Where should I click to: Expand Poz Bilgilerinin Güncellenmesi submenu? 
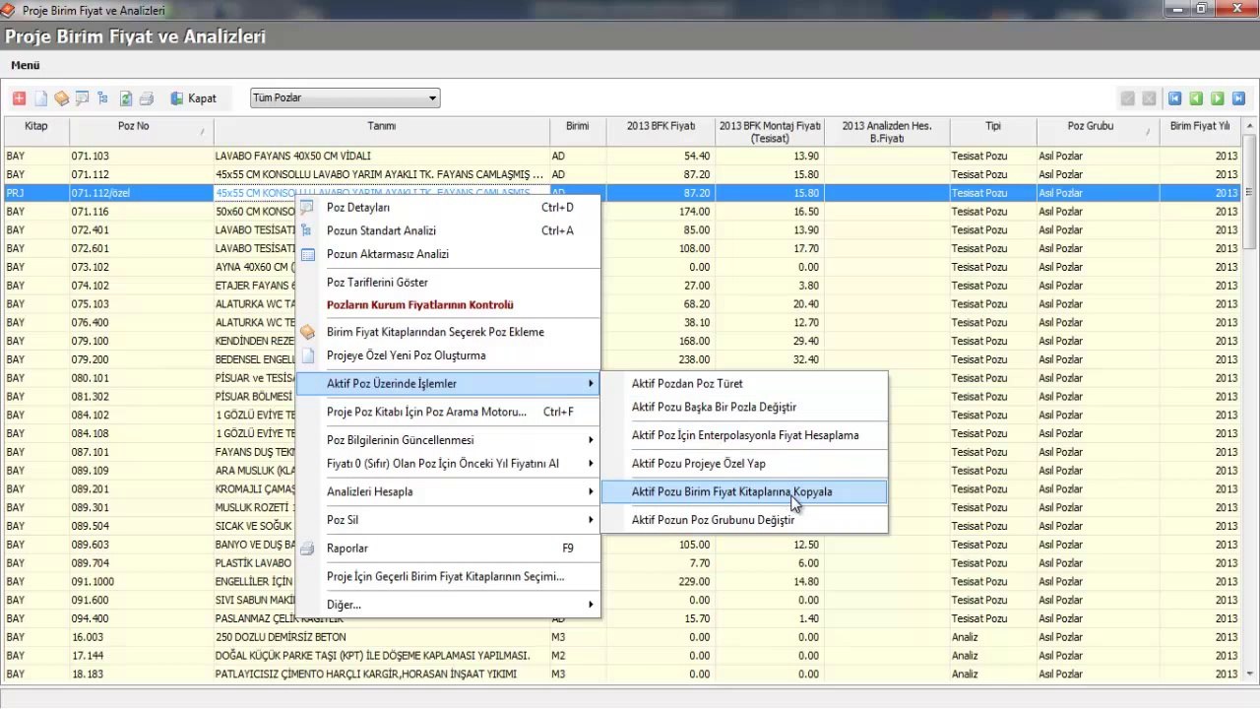[x=448, y=439]
